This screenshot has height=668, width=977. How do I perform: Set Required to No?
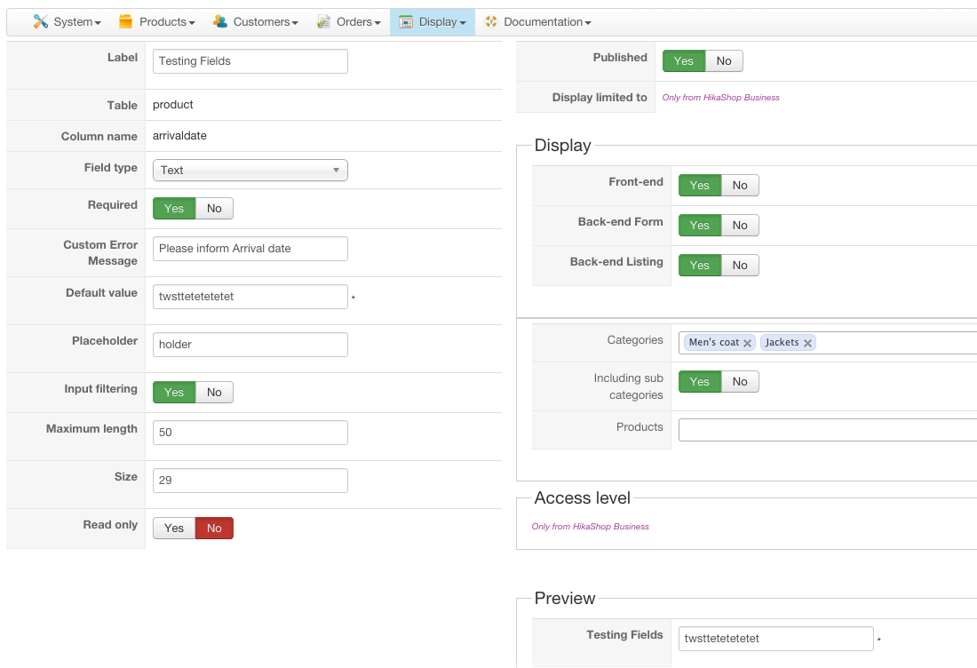[x=214, y=208]
